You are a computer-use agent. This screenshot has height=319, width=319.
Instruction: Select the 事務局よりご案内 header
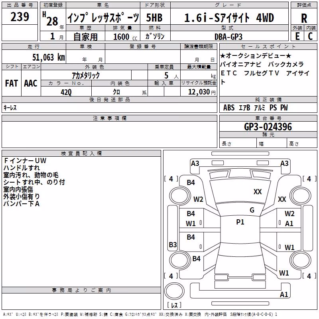pos(81,290)
